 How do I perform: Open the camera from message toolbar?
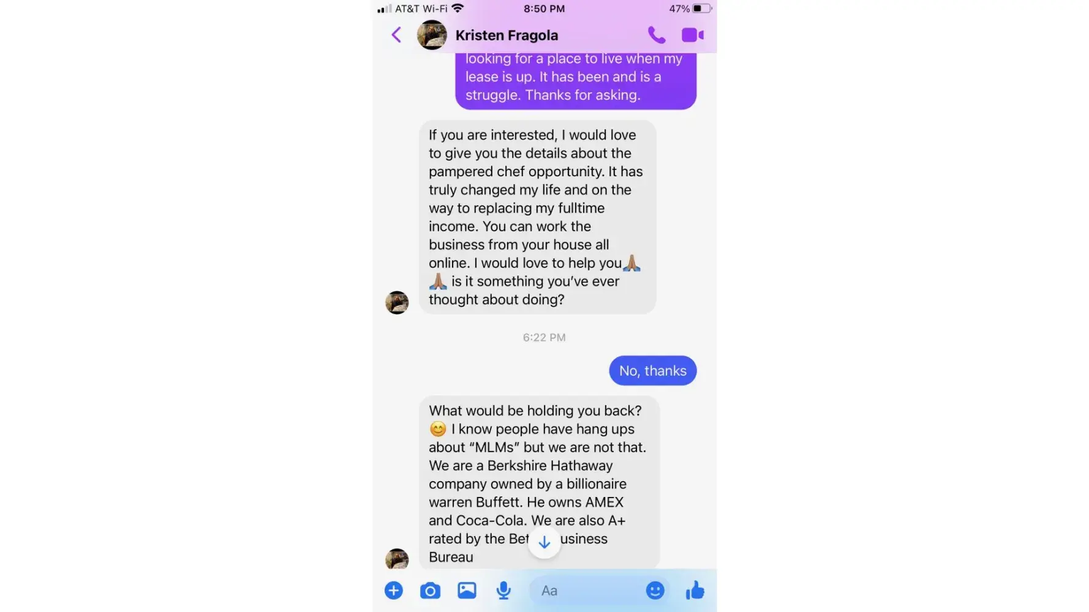click(430, 591)
